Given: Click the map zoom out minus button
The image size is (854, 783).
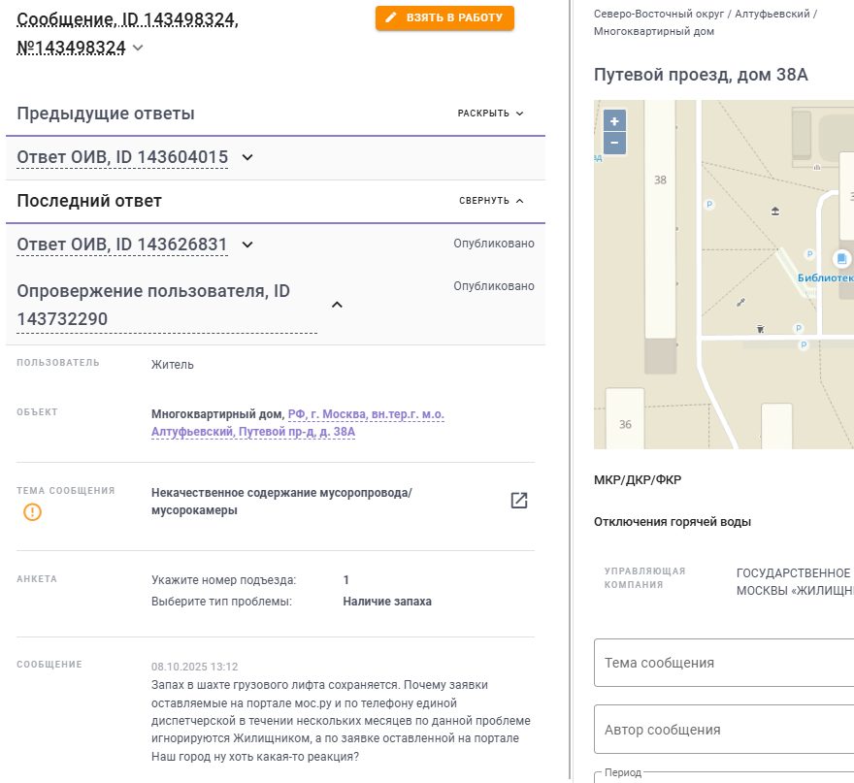Looking at the screenshot, I should (614, 144).
